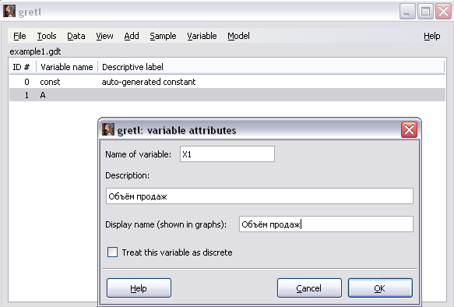The height and width of the screenshot is (307, 454).
Task: Confirm with the OK button
Action: tap(380, 288)
